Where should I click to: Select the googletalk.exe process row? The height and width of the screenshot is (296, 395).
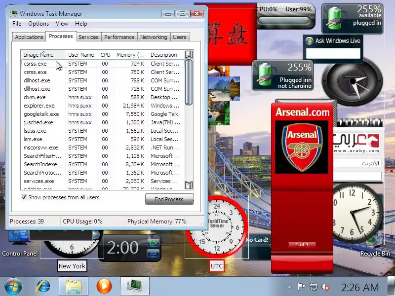tap(103, 114)
